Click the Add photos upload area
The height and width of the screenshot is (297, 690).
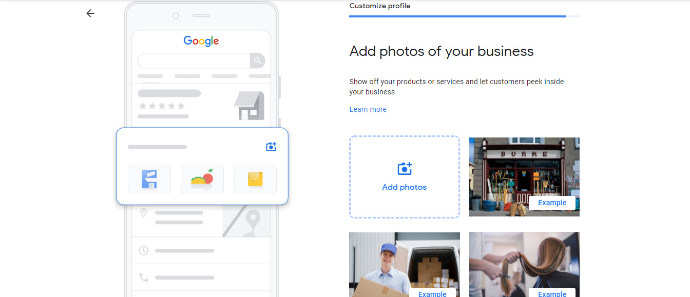coord(404,177)
